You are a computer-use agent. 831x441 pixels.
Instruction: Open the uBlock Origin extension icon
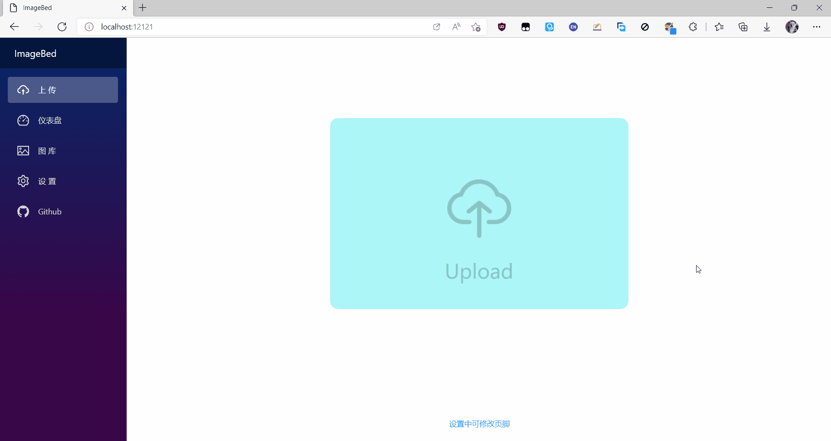[x=501, y=26]
